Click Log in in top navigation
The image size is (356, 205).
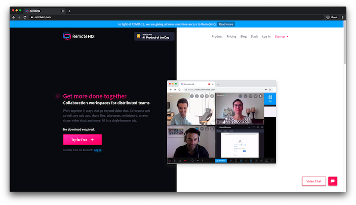click(266, 36)
